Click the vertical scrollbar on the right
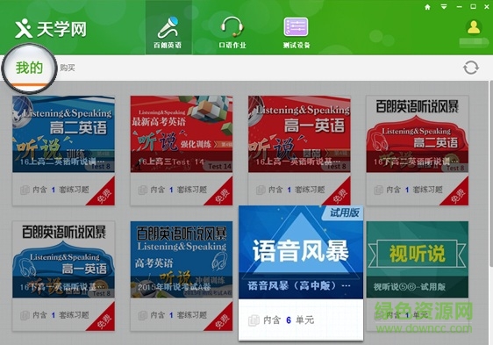Screen dimensions: 493x345 490,173
